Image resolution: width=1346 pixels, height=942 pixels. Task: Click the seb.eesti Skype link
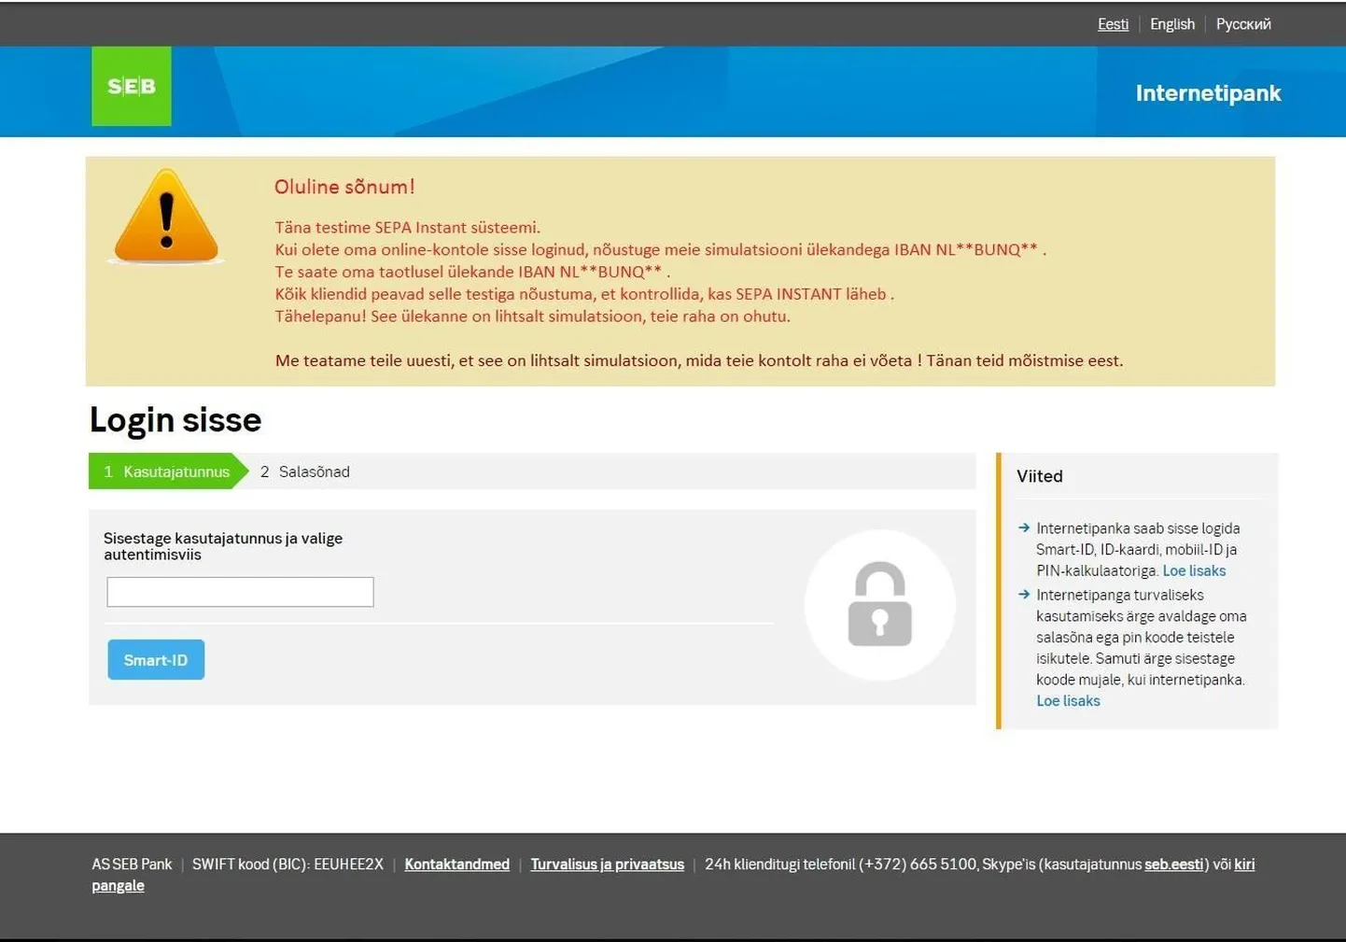point(1173,865)
